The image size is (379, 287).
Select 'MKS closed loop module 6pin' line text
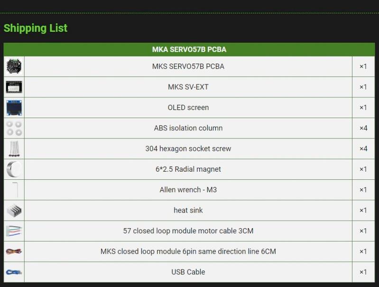point(188,251)
